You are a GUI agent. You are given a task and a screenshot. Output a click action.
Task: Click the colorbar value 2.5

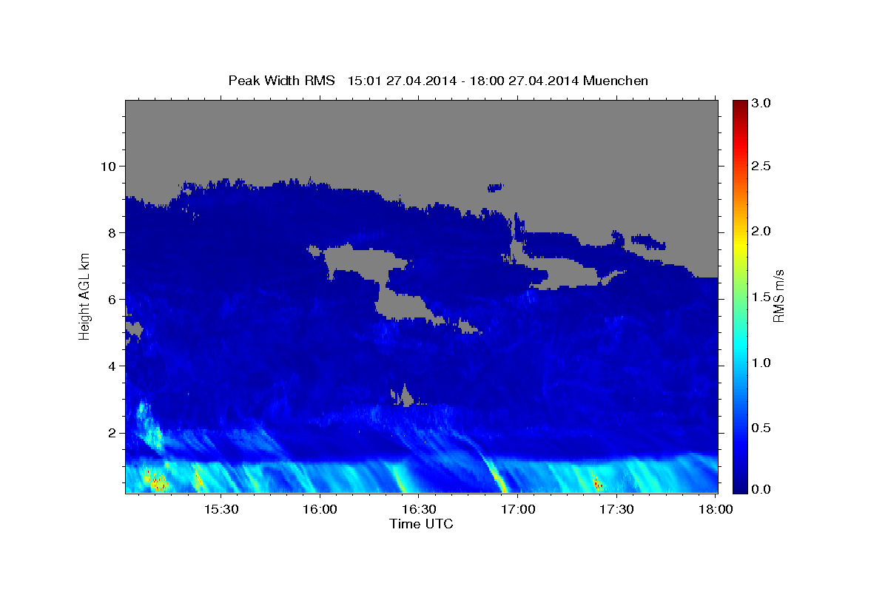tap(762, 166)
